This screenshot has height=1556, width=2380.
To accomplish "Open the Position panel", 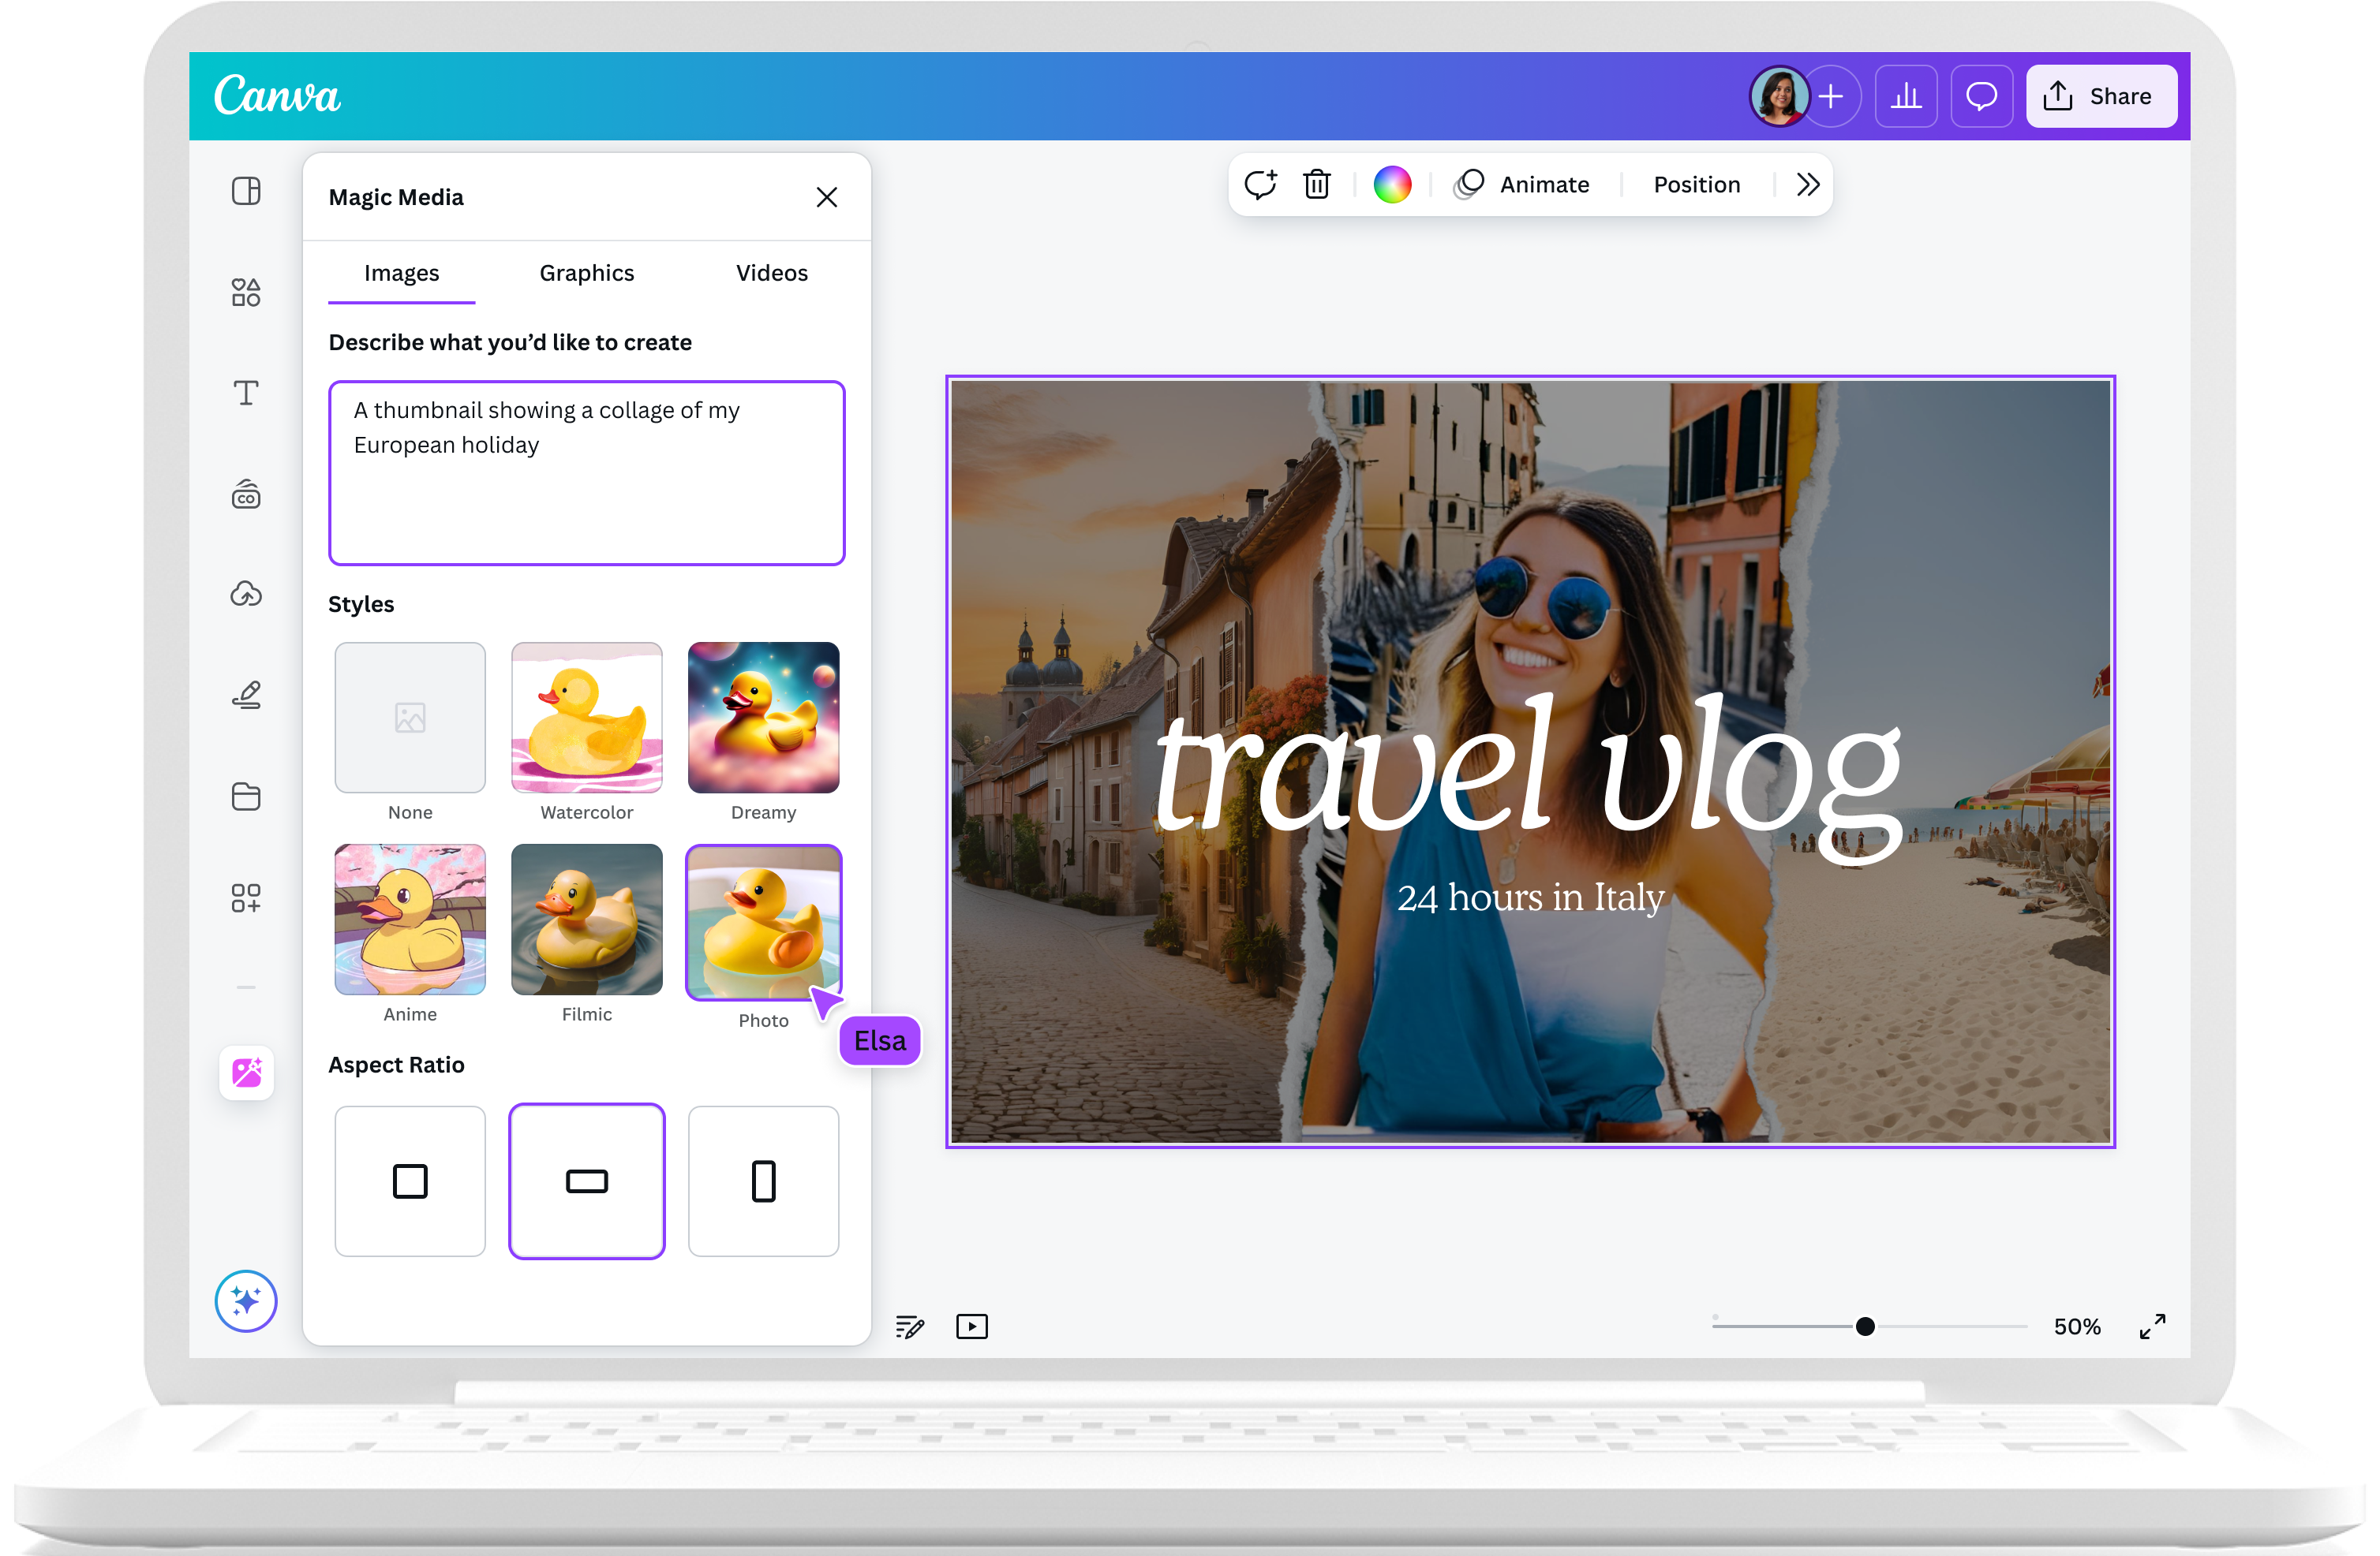I will pyautogui.click(x=1696, y=185).
